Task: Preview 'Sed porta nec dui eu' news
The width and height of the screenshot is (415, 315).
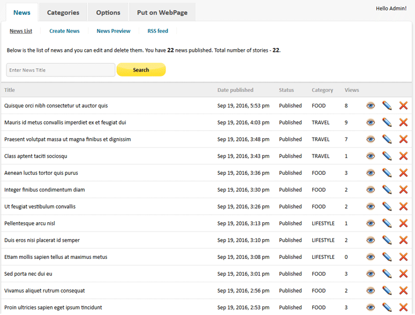Action: point(371,274)
